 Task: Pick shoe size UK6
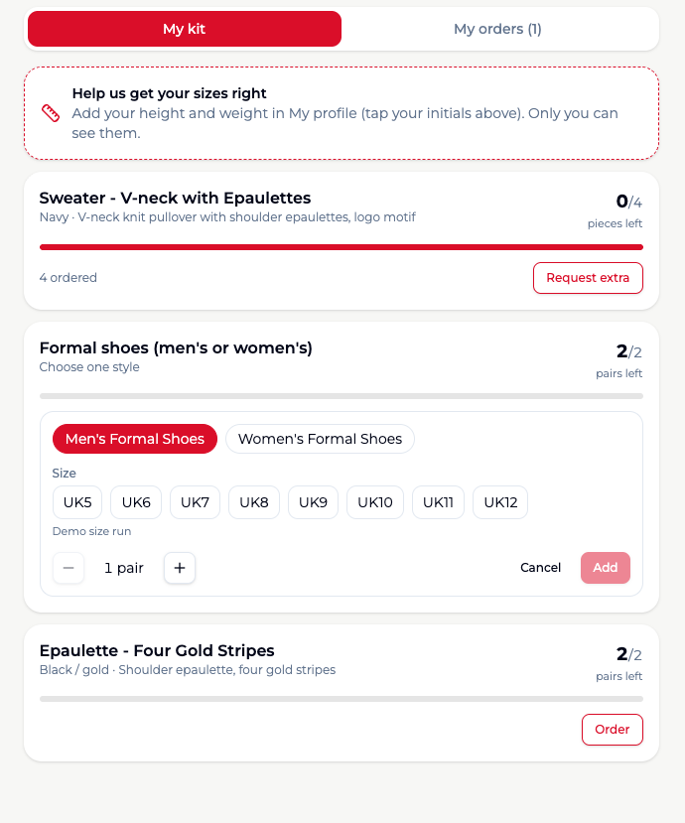click(136, 502)
